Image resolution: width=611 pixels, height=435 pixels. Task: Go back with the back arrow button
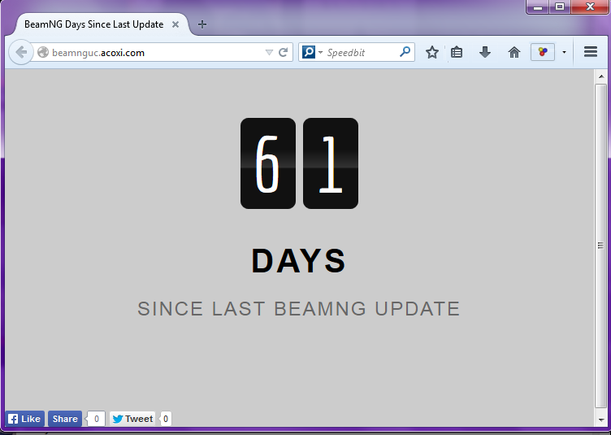pos(21,52)
